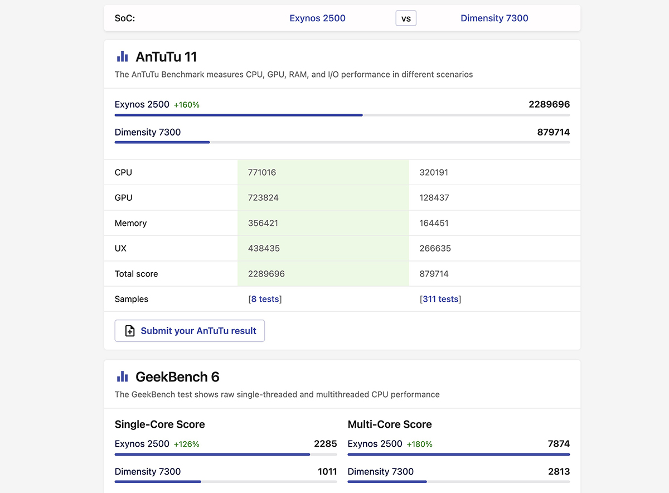Click the Exynos 2500 AnTuTu progress bar
This screenshot has height=493, width=669.
tap(342, 115)
